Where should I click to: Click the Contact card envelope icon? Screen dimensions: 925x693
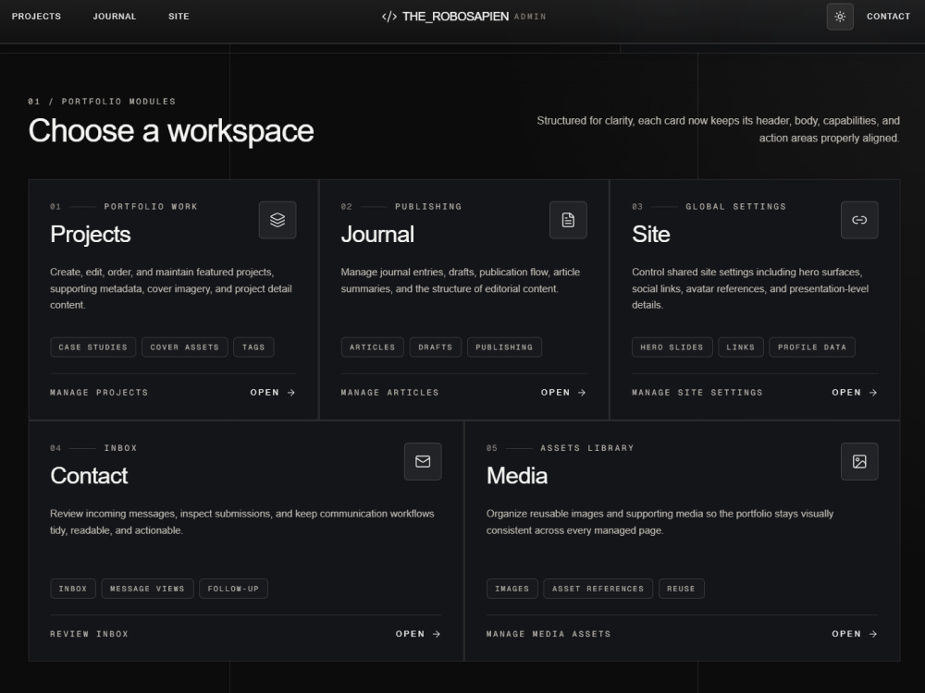pos(423,461)
